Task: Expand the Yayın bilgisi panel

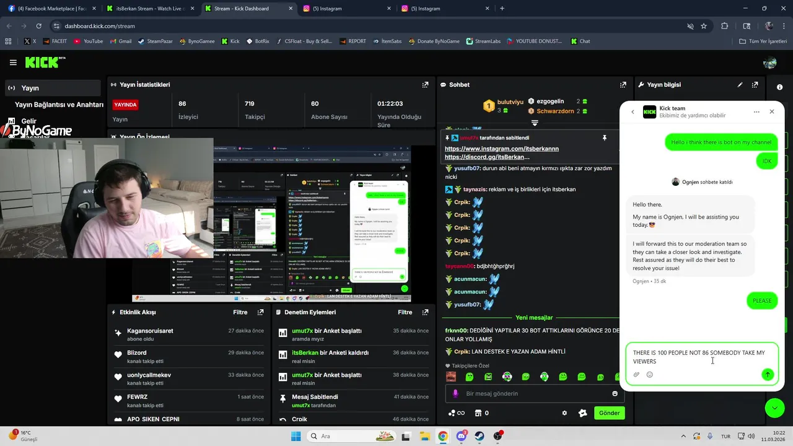Action: pos(755,85)
